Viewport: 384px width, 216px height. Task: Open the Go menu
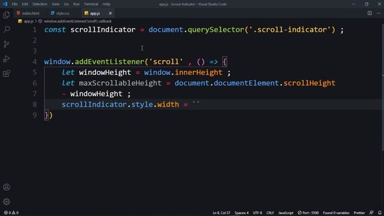point(67,4)
